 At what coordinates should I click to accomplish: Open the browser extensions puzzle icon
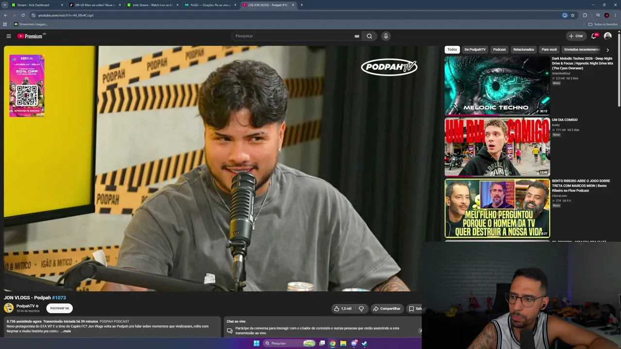point(585,15)
